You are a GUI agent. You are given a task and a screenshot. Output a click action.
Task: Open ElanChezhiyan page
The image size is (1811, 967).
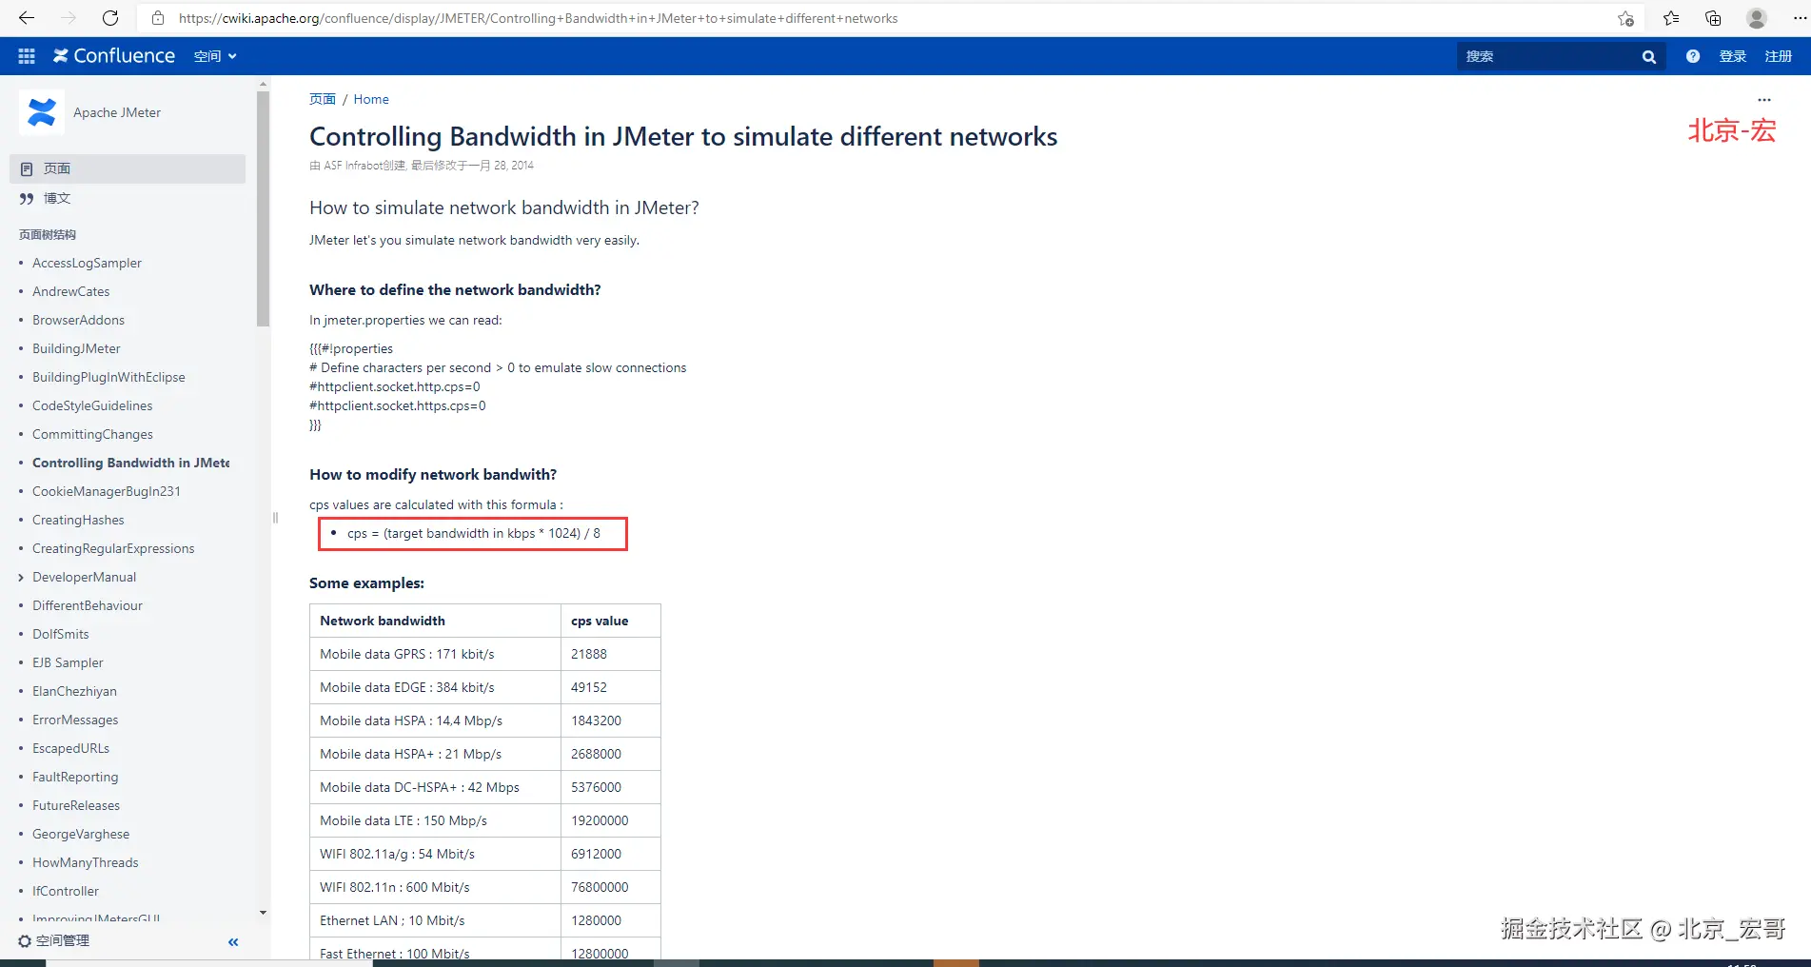click(74, 691)
